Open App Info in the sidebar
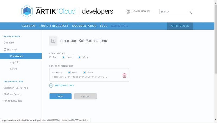The height and width of the screenshot is (123, 217). coord(15,62)
